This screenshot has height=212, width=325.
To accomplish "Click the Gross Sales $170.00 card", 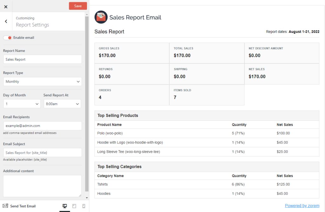I will click(132, 53).
